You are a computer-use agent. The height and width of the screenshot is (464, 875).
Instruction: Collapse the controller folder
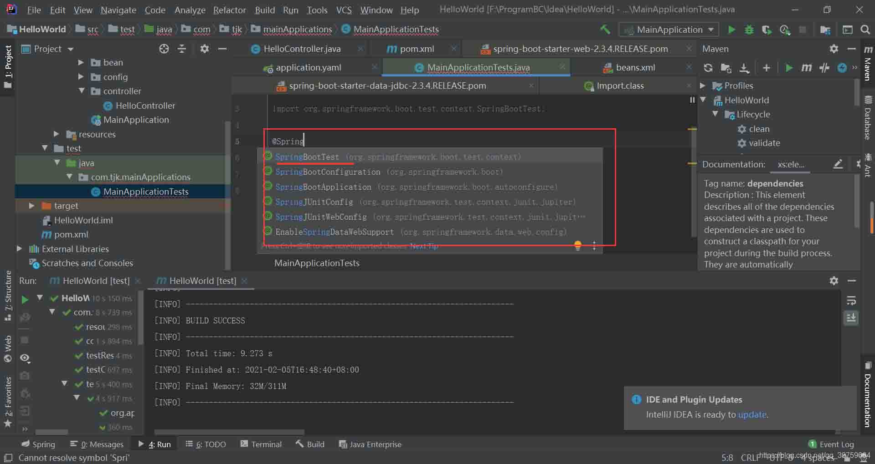(x=82, y=91)
